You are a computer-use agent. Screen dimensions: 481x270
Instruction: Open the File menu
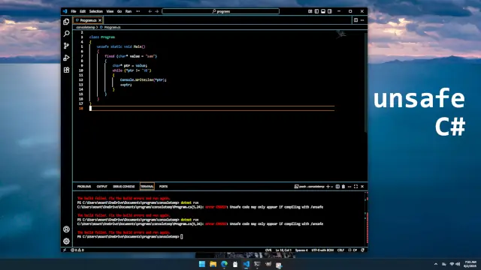point(74,11)
